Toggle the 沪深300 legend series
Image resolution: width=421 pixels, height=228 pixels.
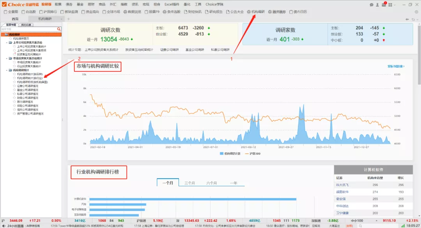(254, 154)
